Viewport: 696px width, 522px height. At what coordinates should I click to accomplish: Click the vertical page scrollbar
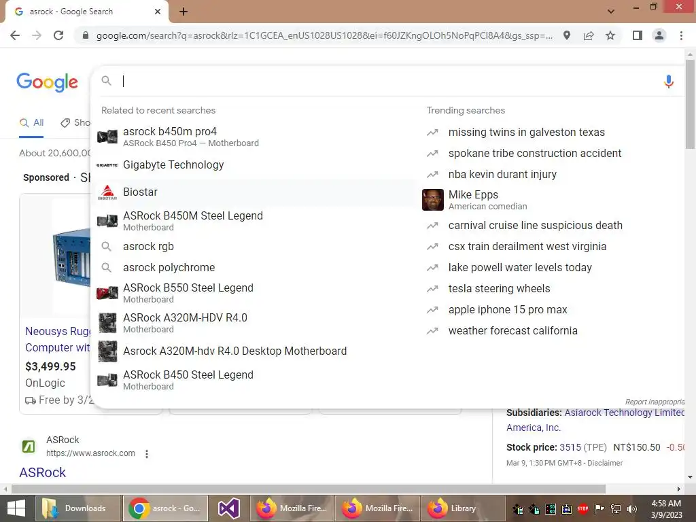[690, 105]
